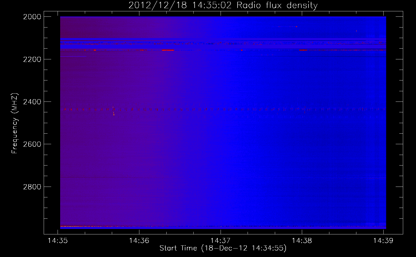Click the long red burst between 14:36 and 14:37
The image size is (416, 257).
(x=168, y=50)
